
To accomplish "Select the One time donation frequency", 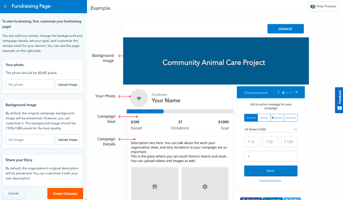I will point(251,118).
